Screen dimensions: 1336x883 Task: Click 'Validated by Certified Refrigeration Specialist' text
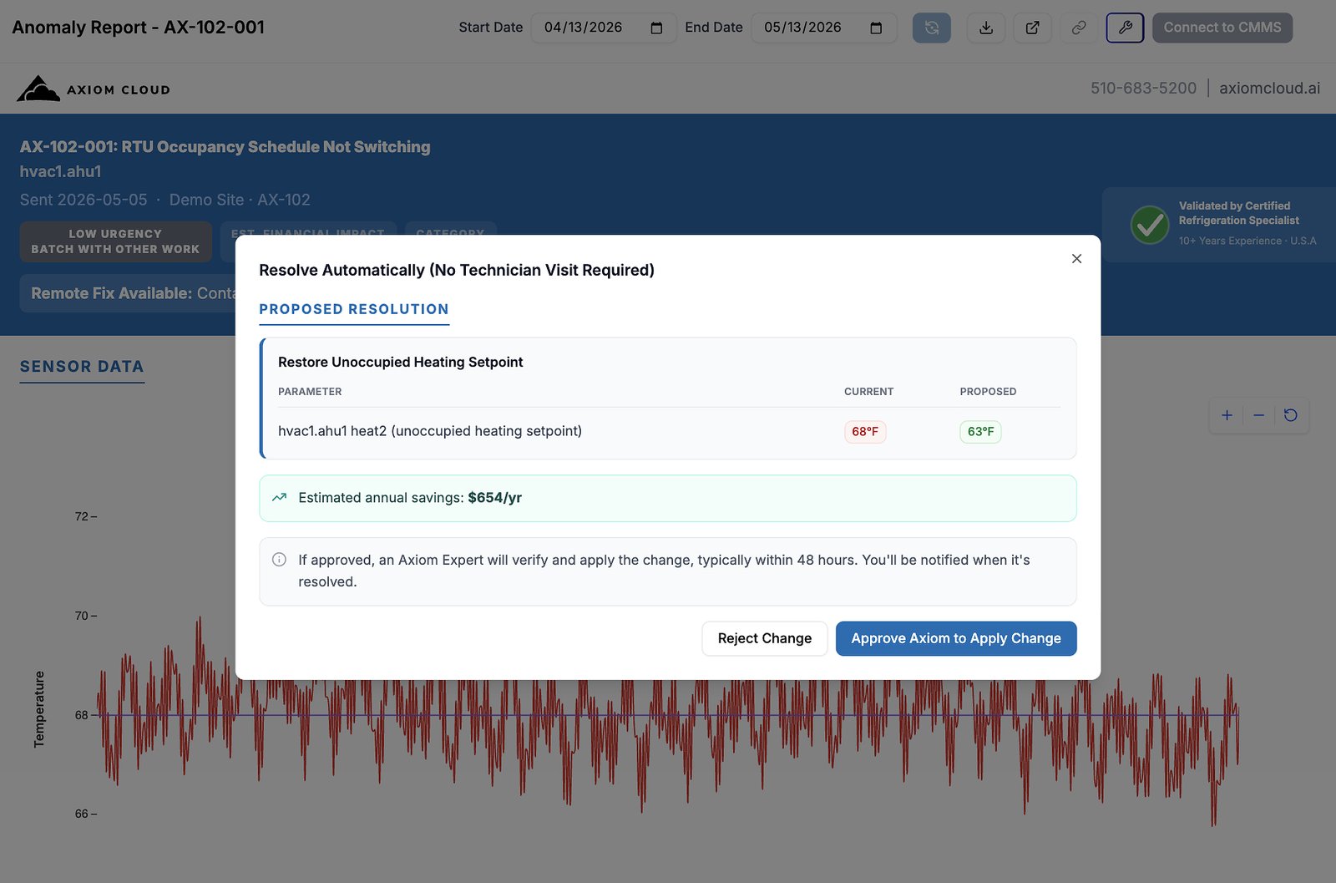1238,213
